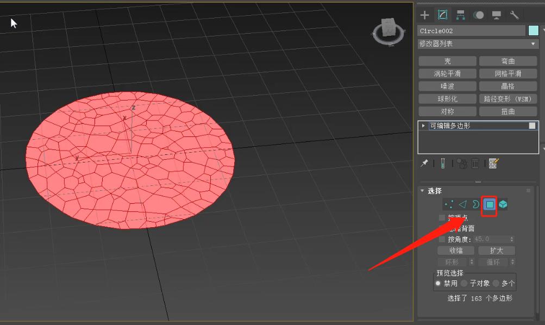Click the 扩大 button
545x325 pixels.
coord(496,251)
